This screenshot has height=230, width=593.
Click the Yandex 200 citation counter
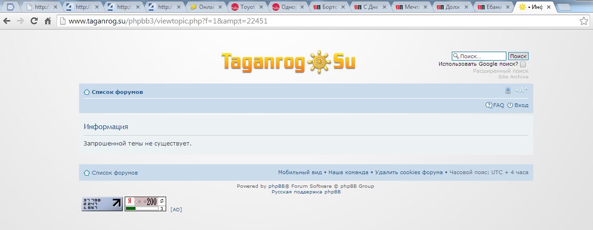(x=145, y=204)
